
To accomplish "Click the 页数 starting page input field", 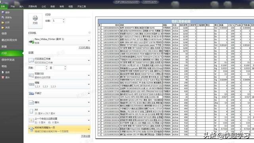I will [40, 68].
